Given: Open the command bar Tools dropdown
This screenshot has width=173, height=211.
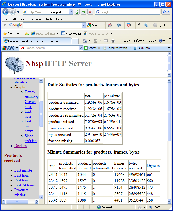Looking at the screenshot, I should point(152,41).
